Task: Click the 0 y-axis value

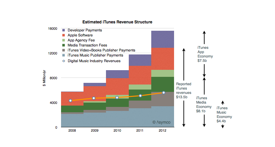Action: (x=56, y=127)
